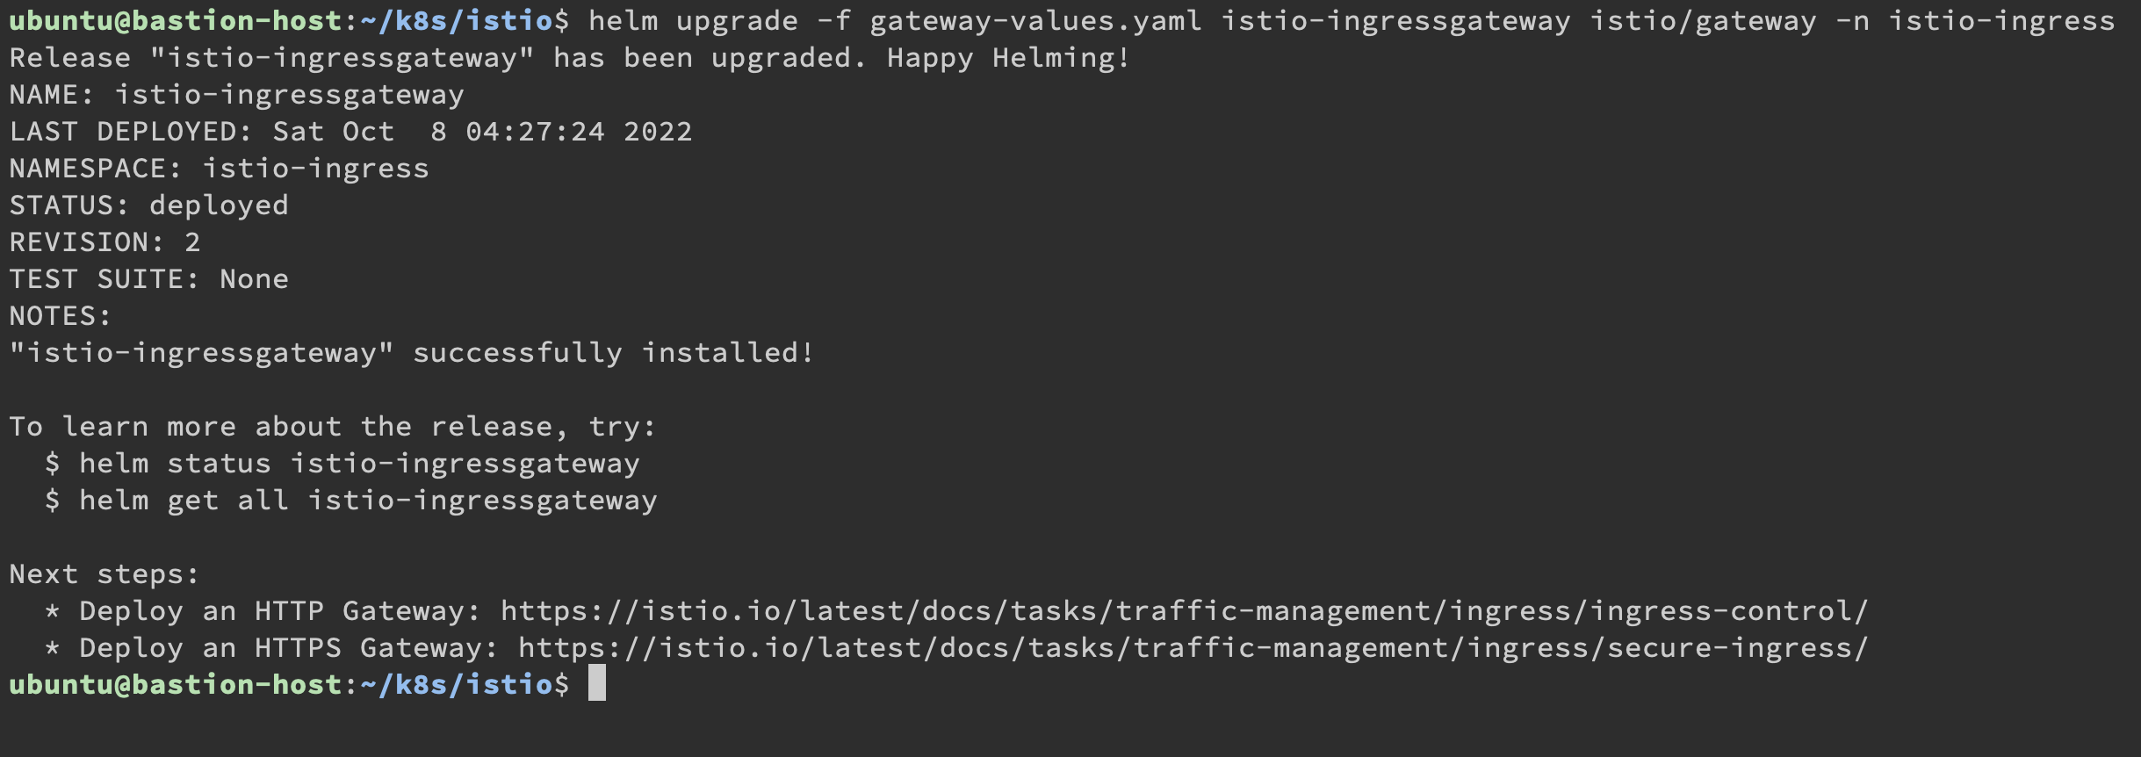Viewport: 2141px width, 757px height.
Task: Open the HTTPS Gateway secure-ingress URL
Action: coord(1193,648)
